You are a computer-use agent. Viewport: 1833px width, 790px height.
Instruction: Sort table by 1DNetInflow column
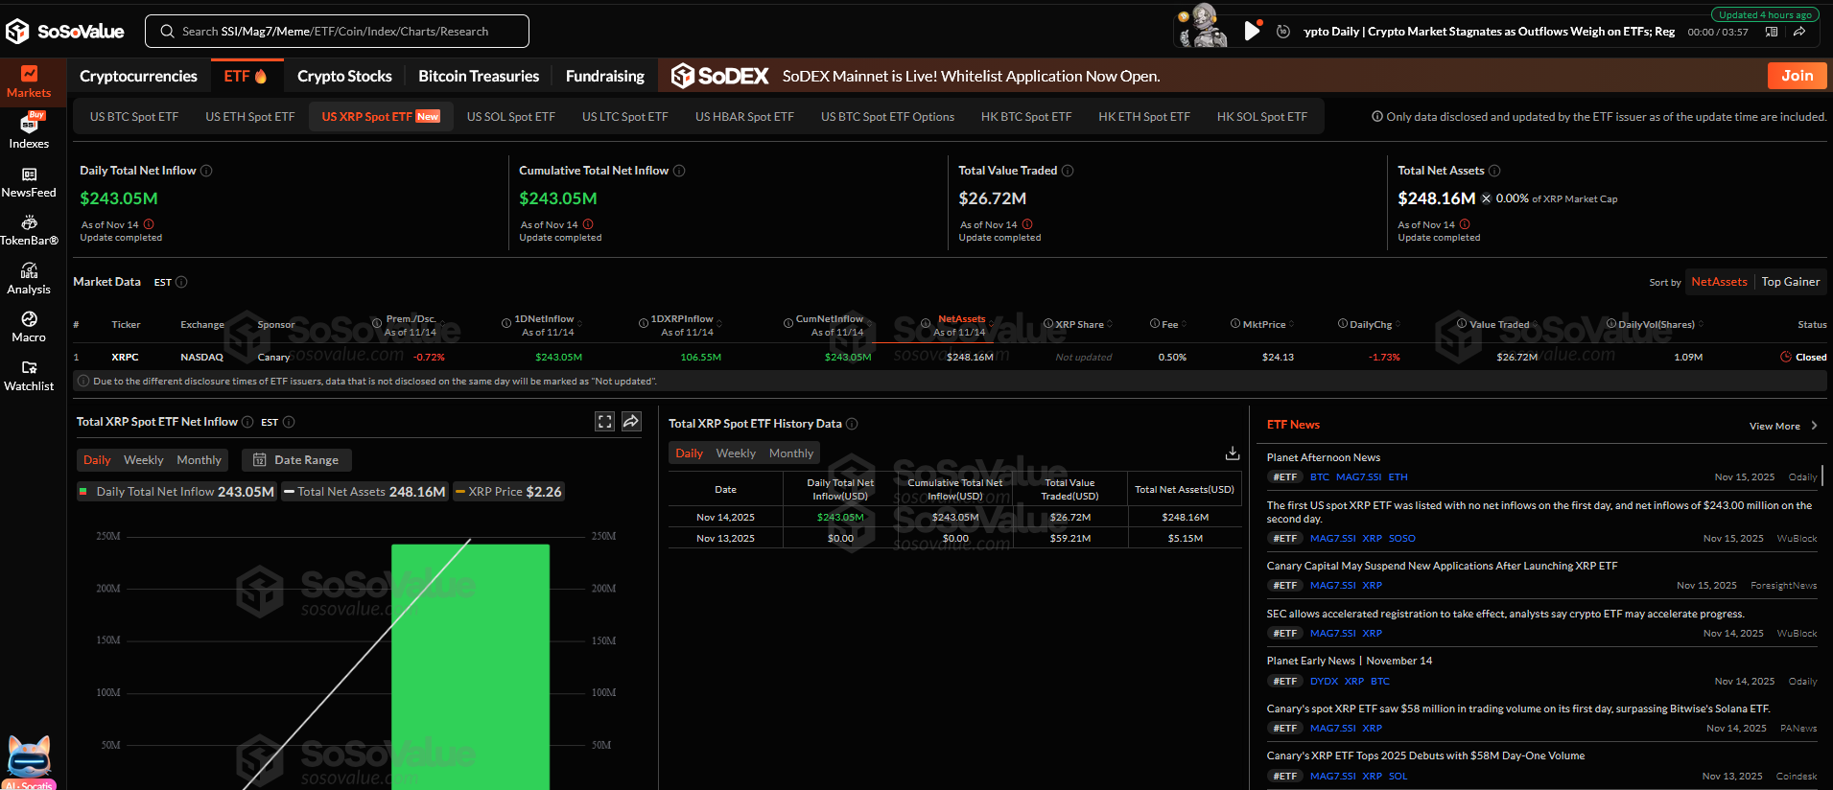tap(544, 325)
